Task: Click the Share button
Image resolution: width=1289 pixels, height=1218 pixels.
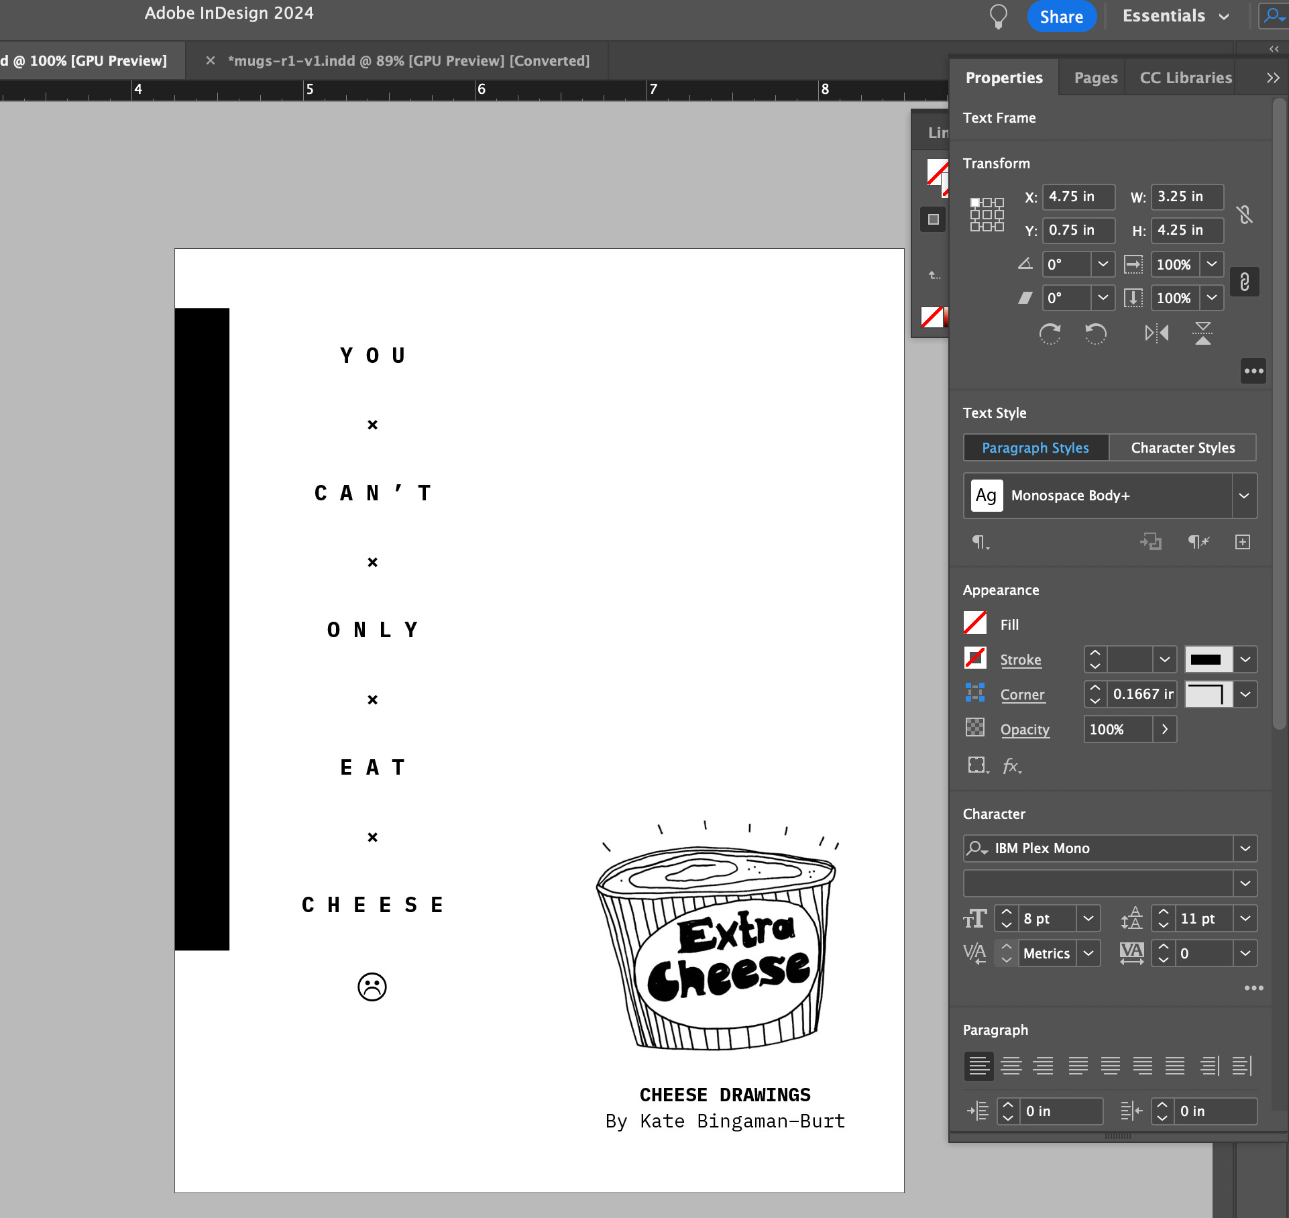Action: pyautogui.click(x=1061, y=17)
